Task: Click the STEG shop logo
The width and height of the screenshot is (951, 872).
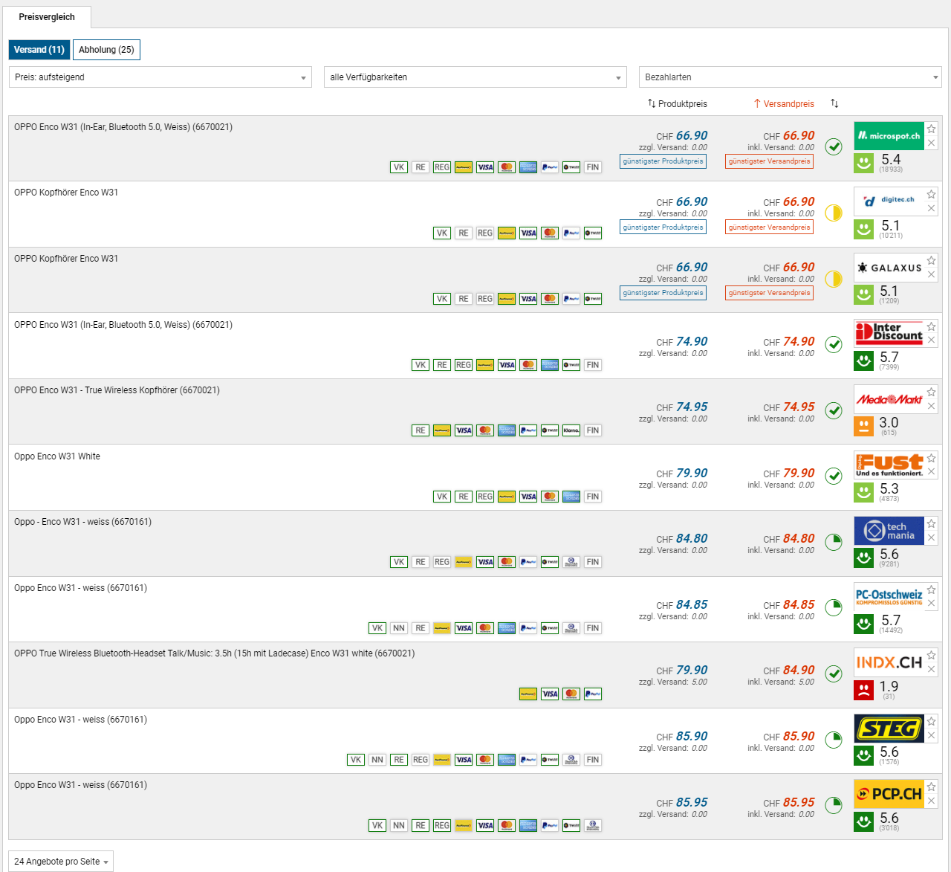Action: (889, 729)
